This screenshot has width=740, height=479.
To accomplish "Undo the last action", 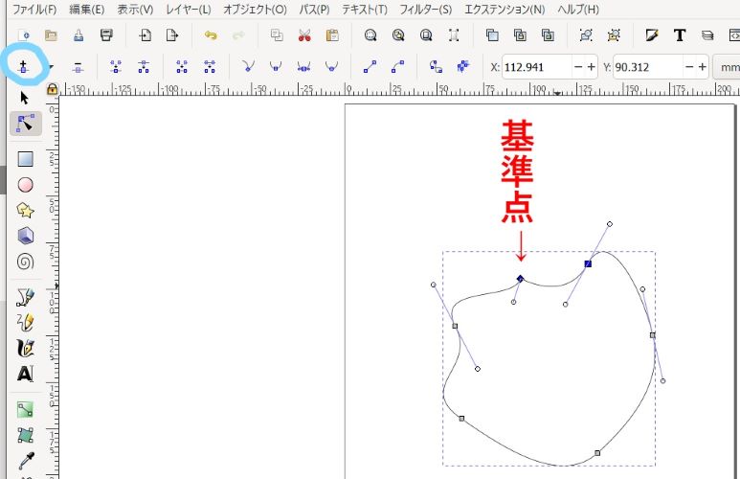I will (211, 34).
